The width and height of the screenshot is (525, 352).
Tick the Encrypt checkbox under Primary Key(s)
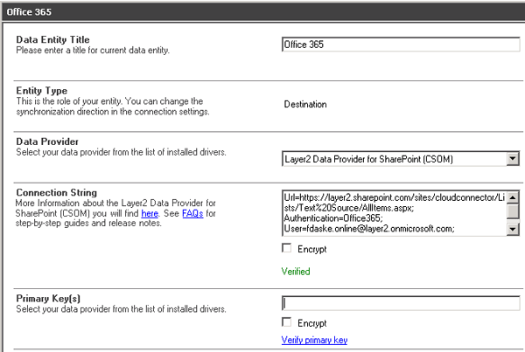tap(286, 321)
